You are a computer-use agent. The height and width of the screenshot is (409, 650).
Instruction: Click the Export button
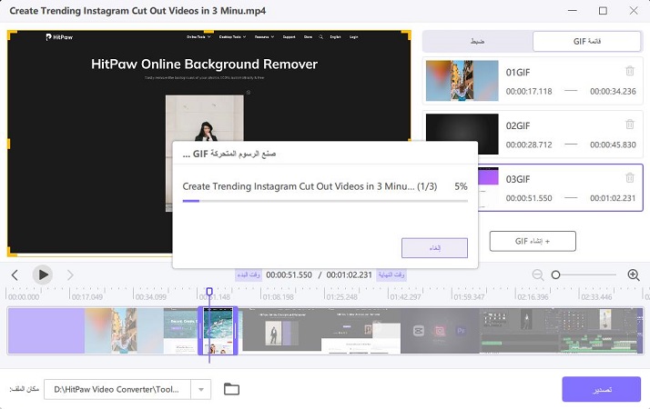601,389
